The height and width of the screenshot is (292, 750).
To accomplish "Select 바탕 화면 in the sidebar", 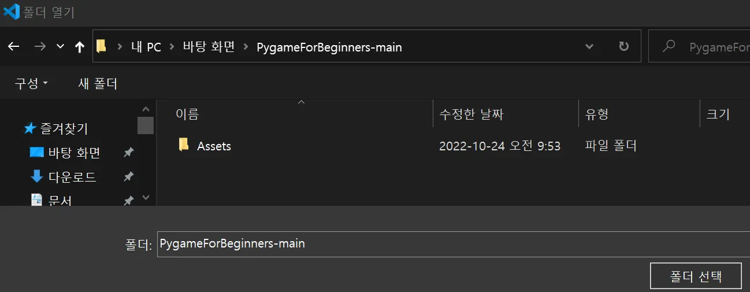I will [74, 153].
